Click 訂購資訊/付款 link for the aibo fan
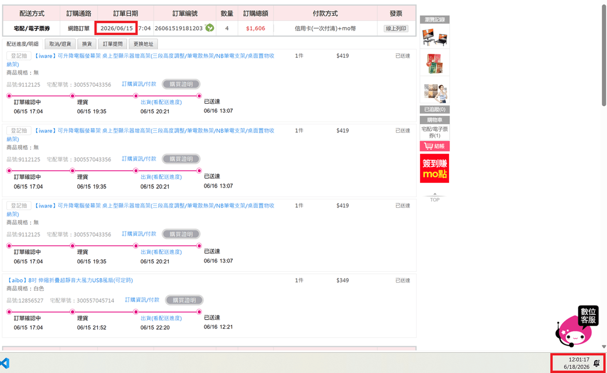The image size is (607, 373). (x=142, y=300)
